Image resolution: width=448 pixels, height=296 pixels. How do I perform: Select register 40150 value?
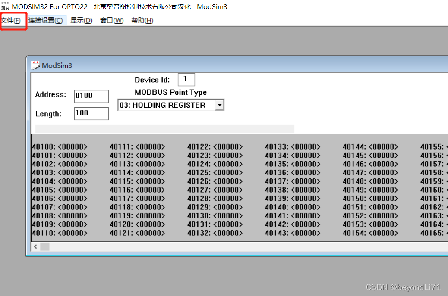pyautogui.click(x=383, y=199)
